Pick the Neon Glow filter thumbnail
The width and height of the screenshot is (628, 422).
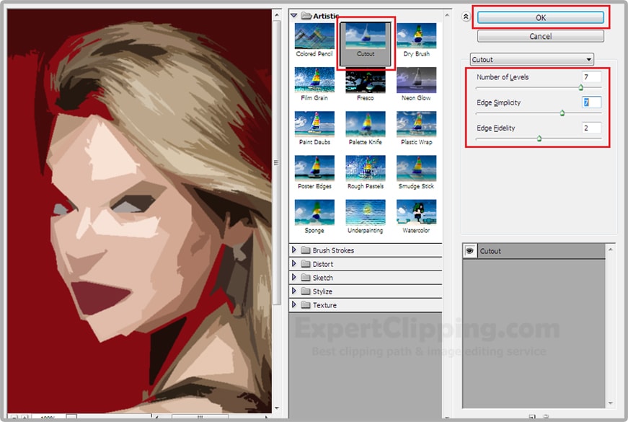416,80
